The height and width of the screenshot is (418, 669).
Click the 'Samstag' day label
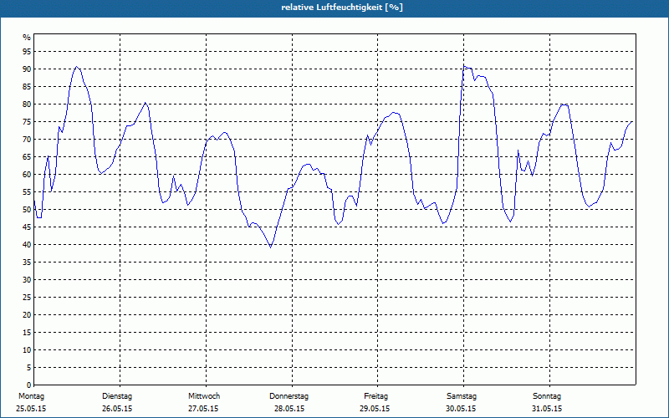point(462,396)
